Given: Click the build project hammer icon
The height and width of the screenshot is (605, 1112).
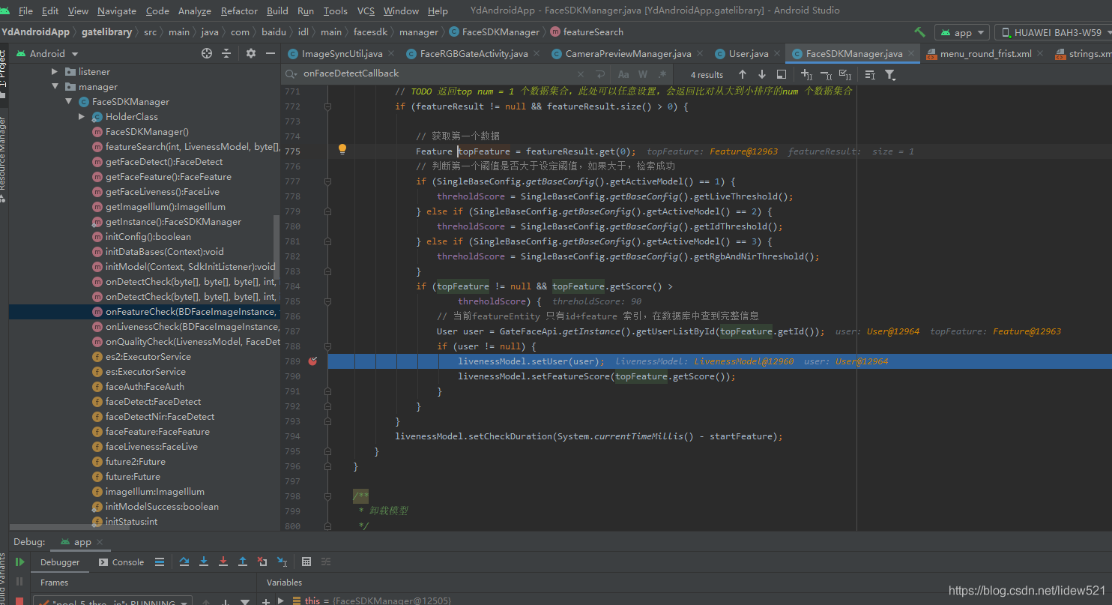Looking at the screenshot, I should pyautogui.click(x=919, y=32).
